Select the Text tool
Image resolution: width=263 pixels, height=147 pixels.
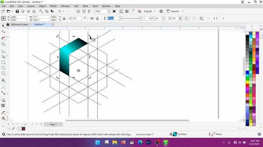tap(3, 80)
